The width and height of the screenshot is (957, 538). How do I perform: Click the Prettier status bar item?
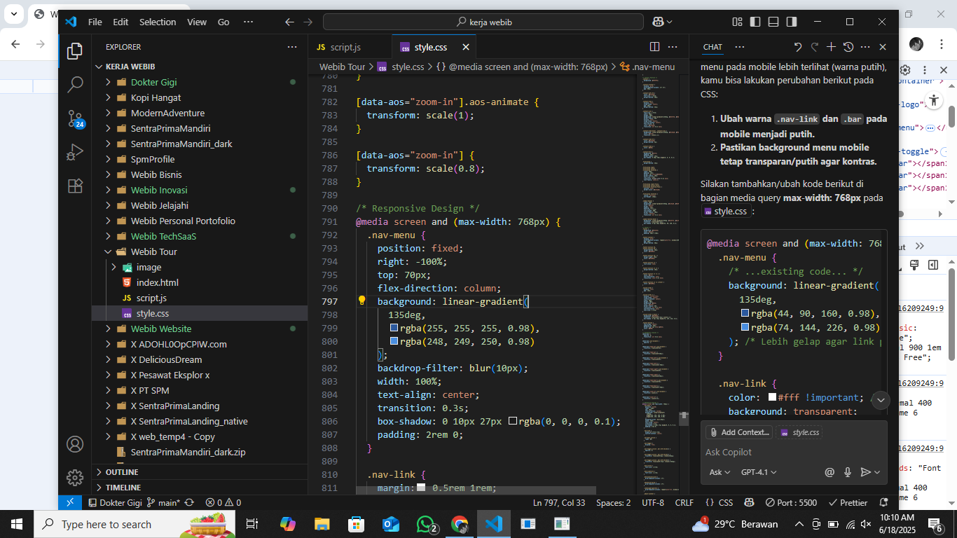848,502
